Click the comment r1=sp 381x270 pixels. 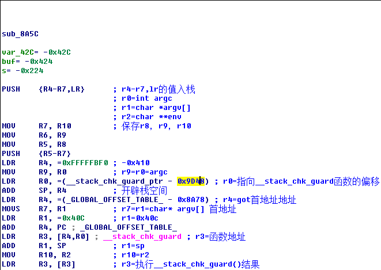tap(133, 246)
